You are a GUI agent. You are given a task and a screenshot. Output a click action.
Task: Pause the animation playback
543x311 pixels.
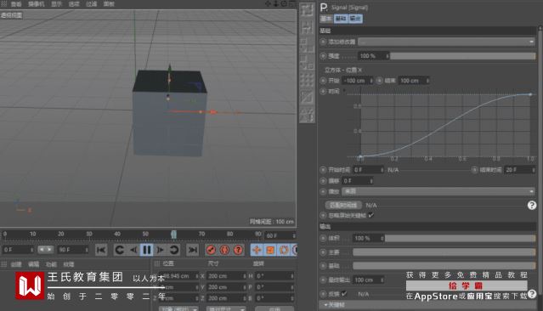tap(146, 250)
